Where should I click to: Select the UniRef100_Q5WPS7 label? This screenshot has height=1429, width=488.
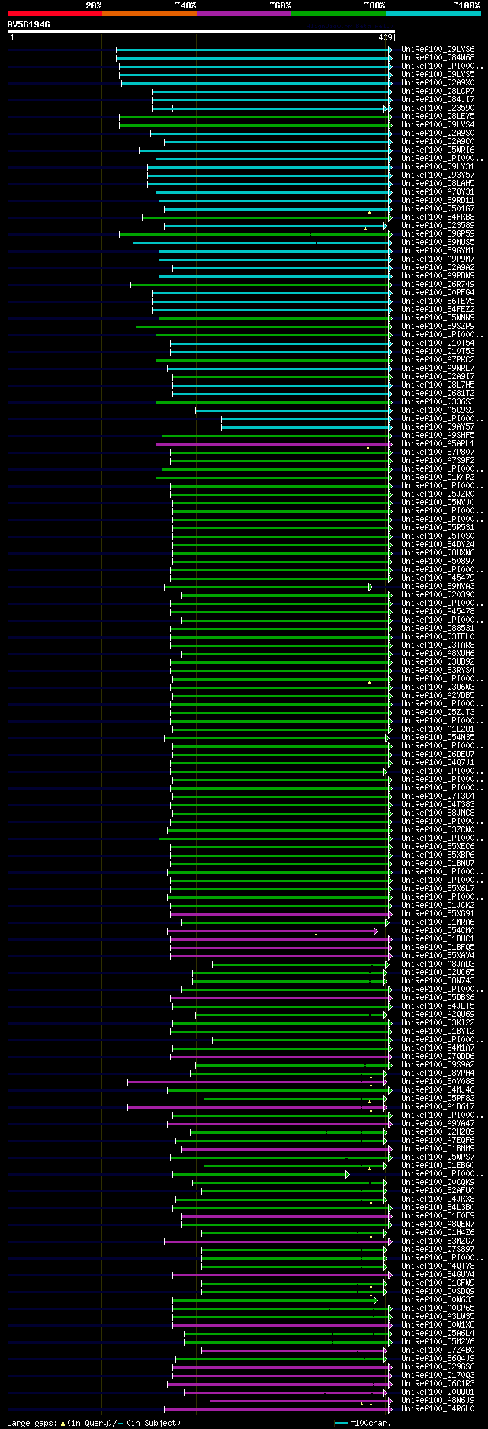tap(438, 1157)
